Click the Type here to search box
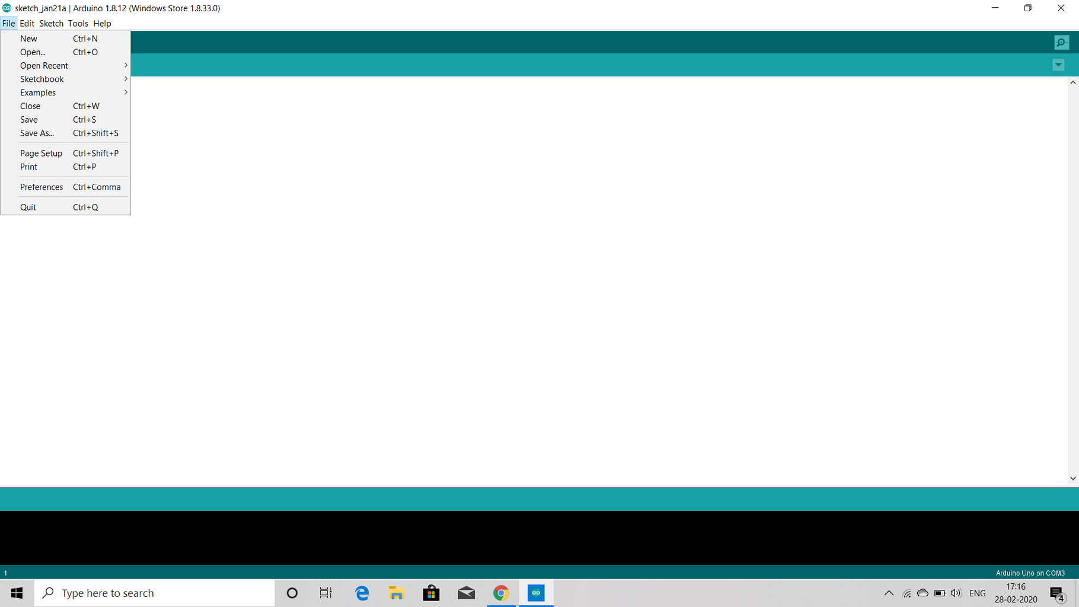 coord(155,593)
